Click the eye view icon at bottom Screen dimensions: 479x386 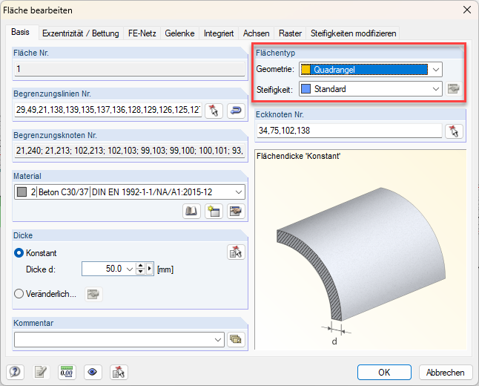[x=93, y=373]
